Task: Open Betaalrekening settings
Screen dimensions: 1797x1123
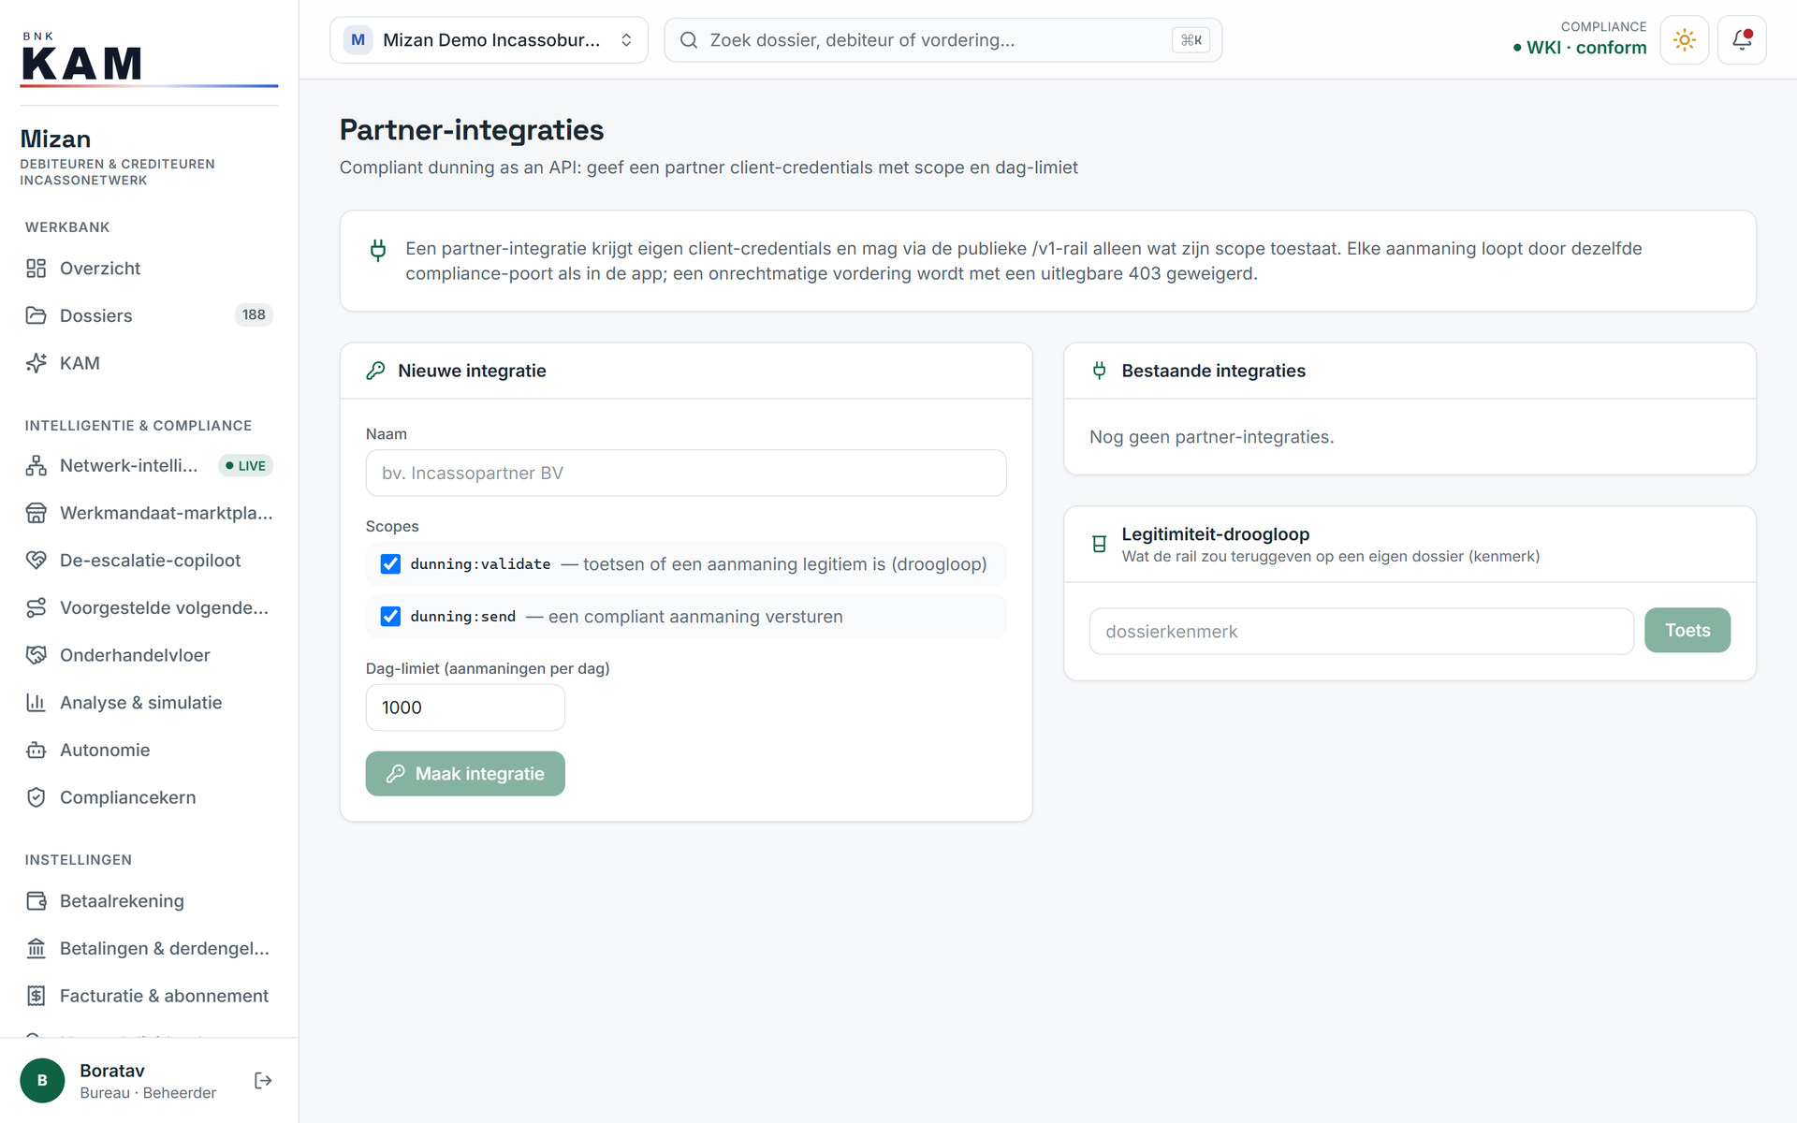Action: click(149, 901)
